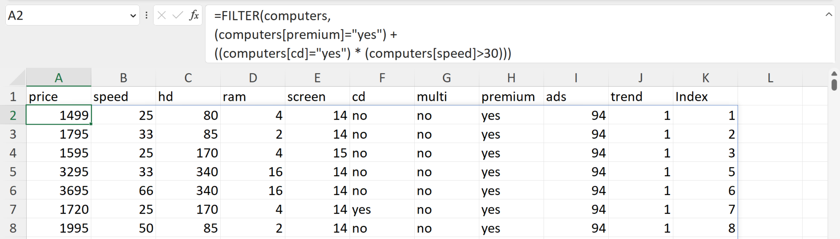Select column A header
The height and width of the screenshot is (239, 840).
point(58,78)
